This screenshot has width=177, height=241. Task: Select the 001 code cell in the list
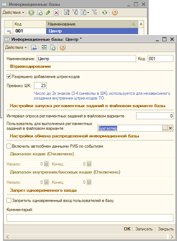point(30,31)
